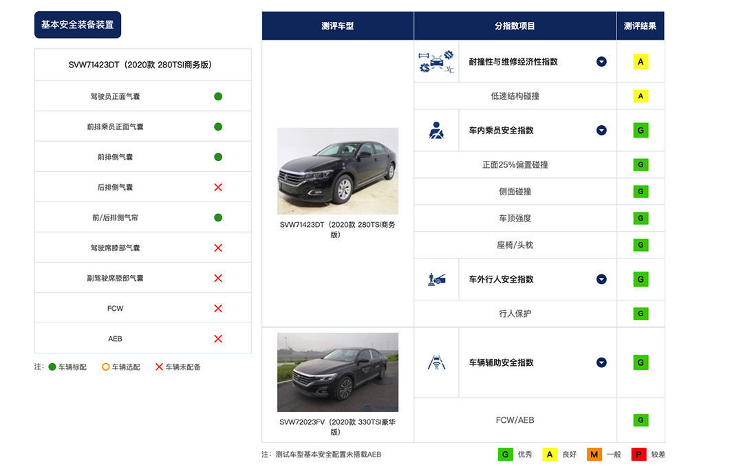The width and height of the screenshot is (743, 469).
Task: Select the 分指数项目 column header
Action: (515, 26)
